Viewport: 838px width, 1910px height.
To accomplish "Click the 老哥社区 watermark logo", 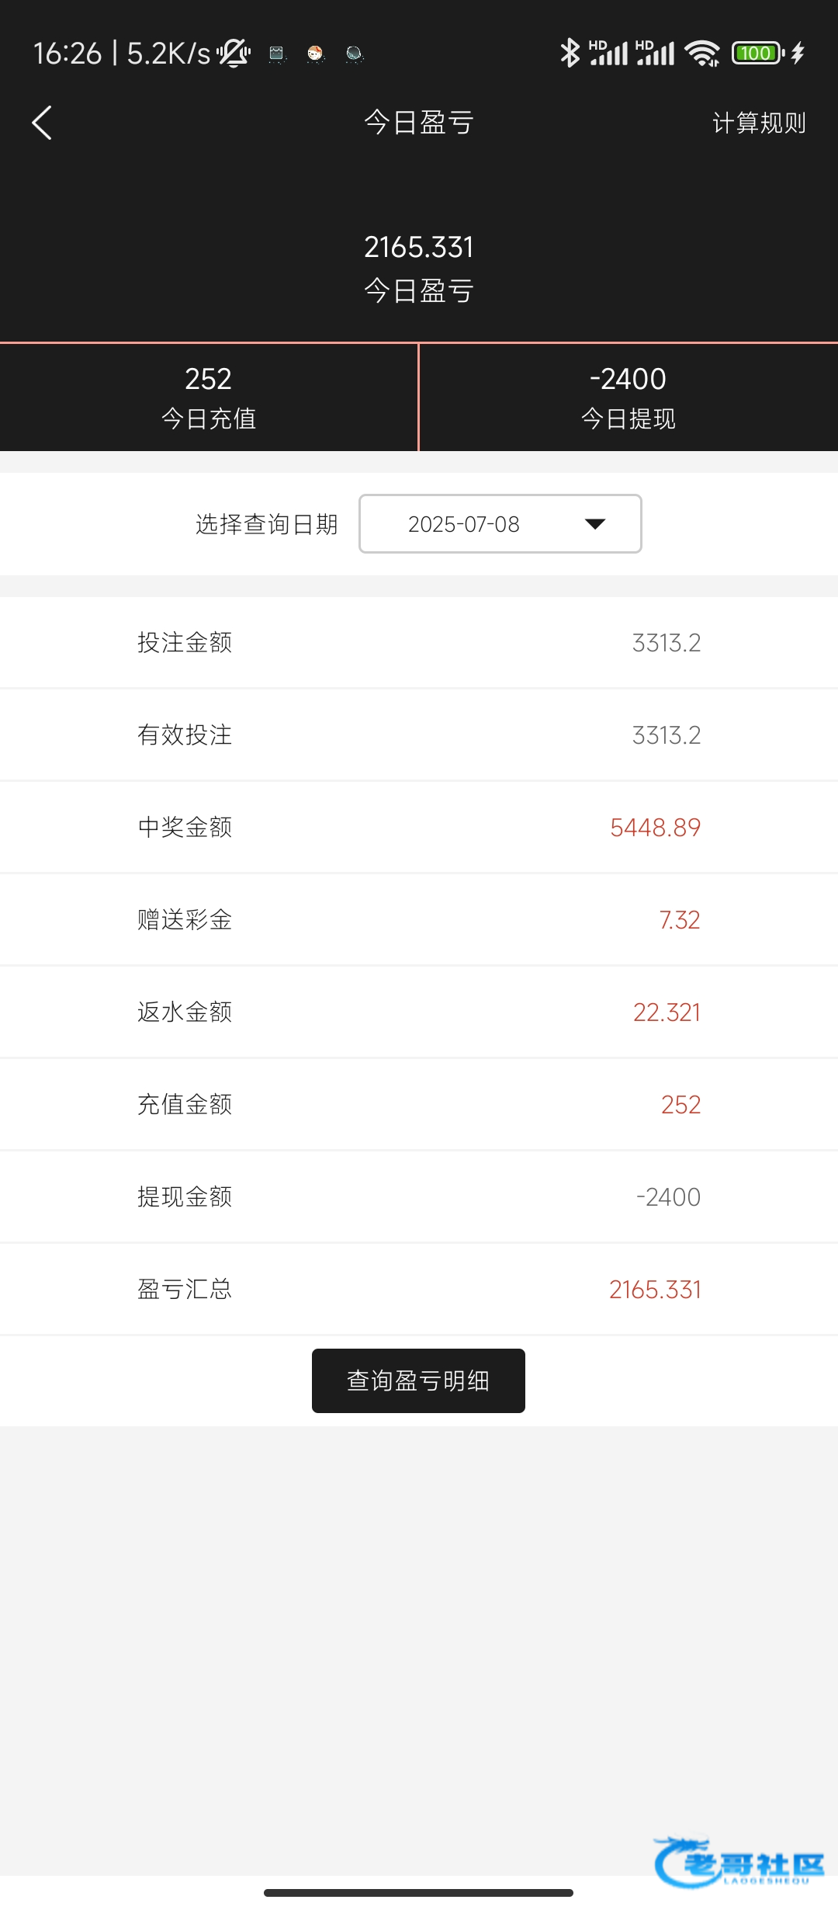I will click(739, 1862).
